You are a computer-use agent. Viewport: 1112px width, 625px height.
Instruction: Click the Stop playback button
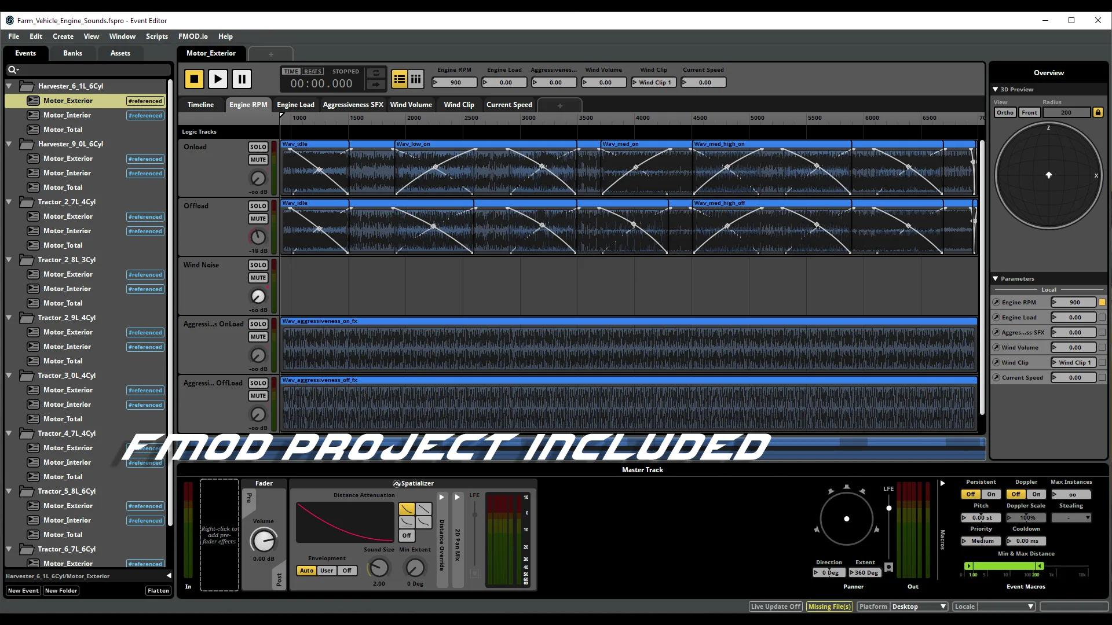(x=194, y=79)
